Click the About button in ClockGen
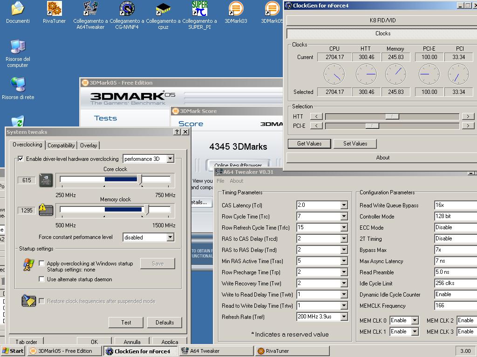The image size is (477, 357). tap(382, 158)
